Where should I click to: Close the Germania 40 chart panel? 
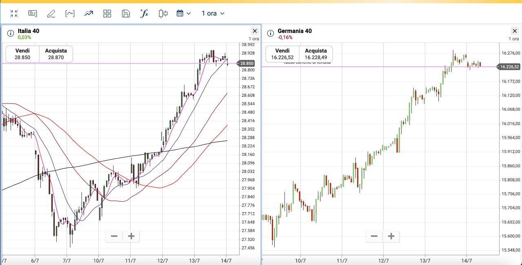point(514,31)
